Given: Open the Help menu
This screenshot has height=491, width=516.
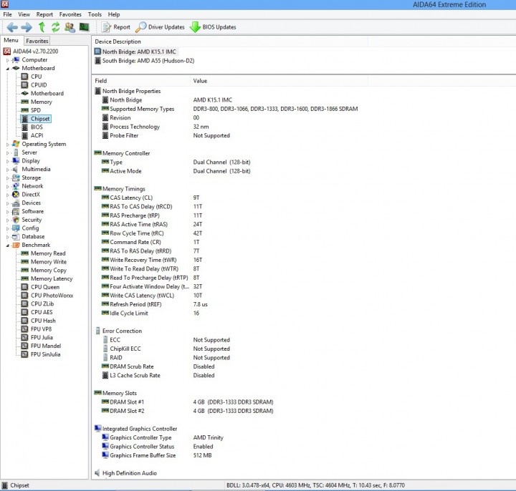Looking at the screenshot, I should point(114,14).
